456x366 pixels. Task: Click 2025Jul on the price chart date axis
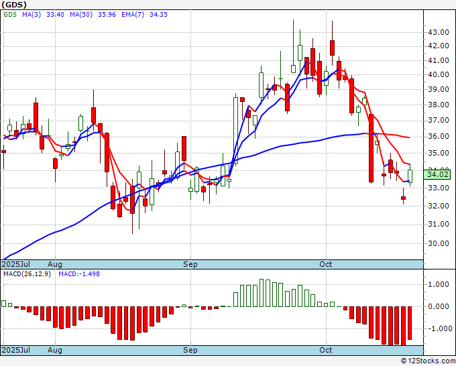tap(15, 264)
